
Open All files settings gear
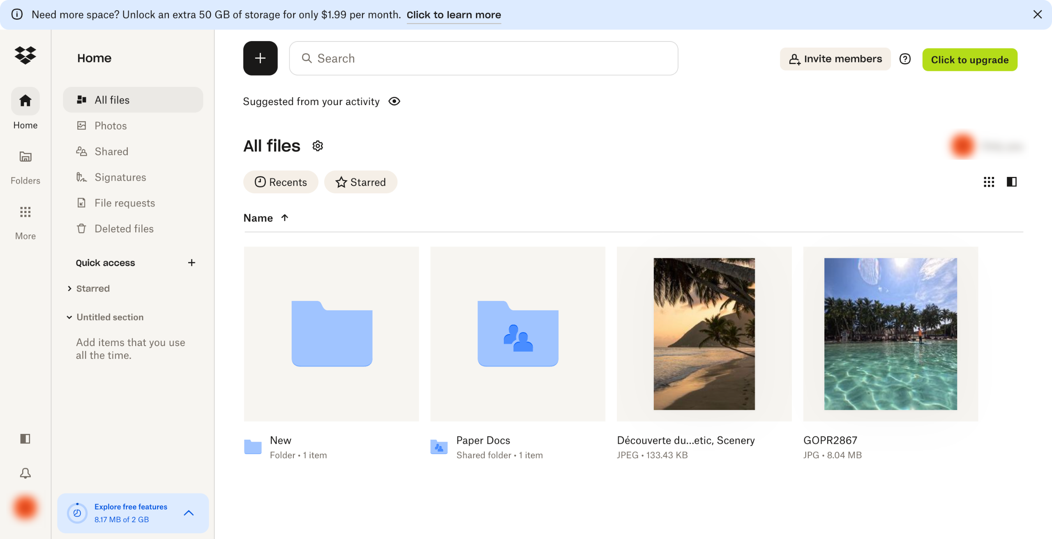(x=318, y=146)
